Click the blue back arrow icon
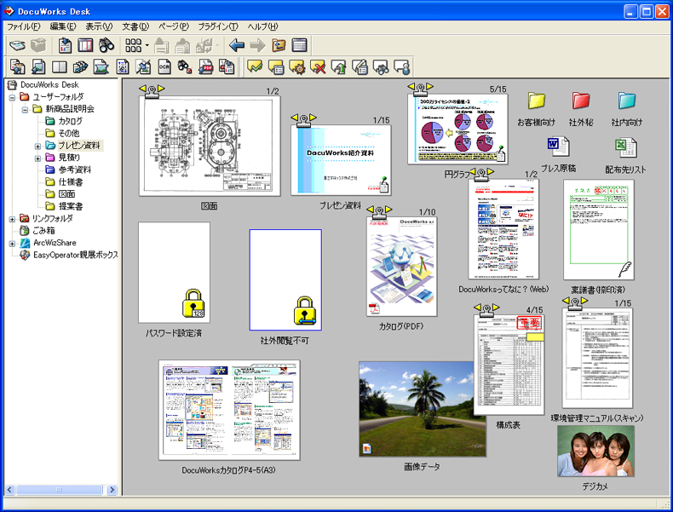673x512 pixels. tap(236, 45)
